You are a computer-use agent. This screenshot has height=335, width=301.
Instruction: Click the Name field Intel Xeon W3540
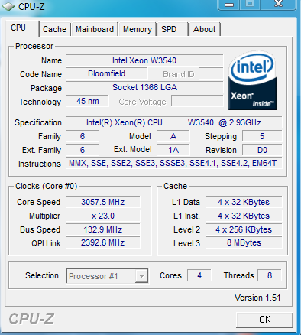coord(144,60)
